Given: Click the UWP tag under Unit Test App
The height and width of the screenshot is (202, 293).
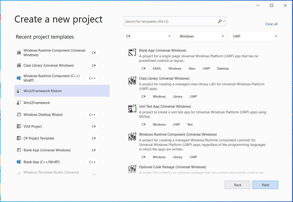Looking at the screenshot, I should pos(177,125).
